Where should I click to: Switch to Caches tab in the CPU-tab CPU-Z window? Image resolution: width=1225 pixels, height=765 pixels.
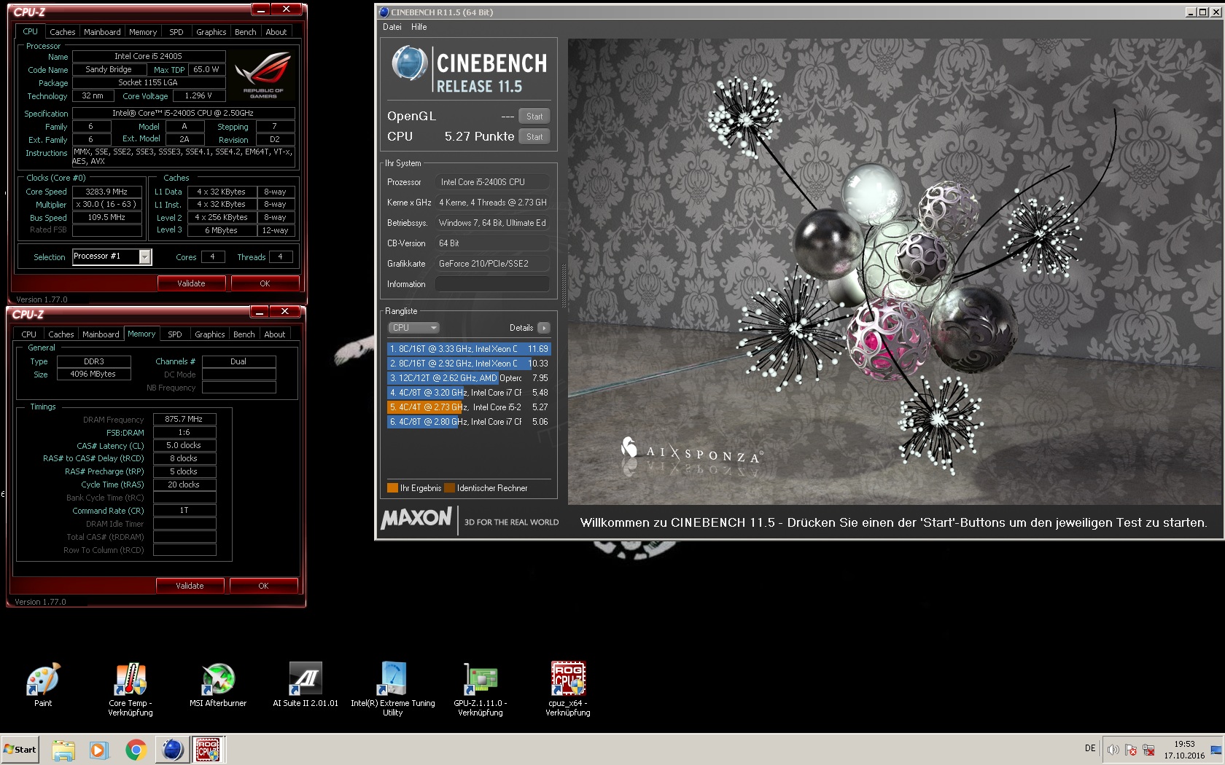pyautogui.click(x=62, y=32)
